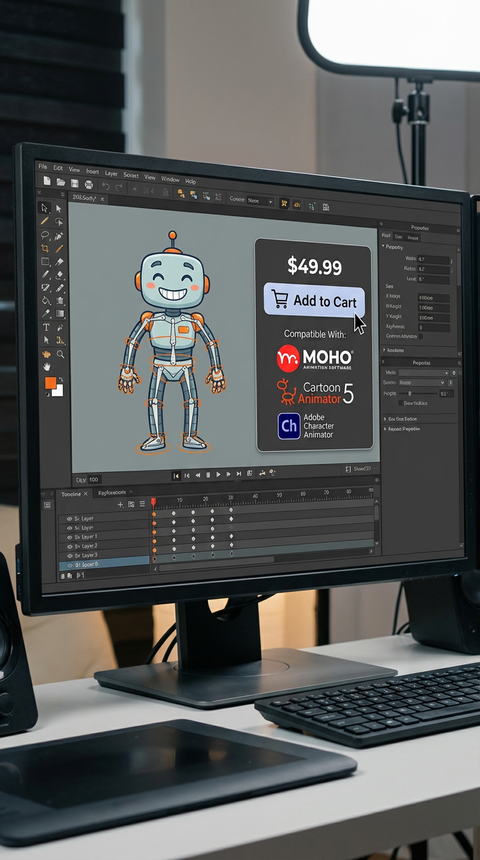Screen dimensions: 480x860
Task: Select the Lasso tool
Action: coord(44,235)
